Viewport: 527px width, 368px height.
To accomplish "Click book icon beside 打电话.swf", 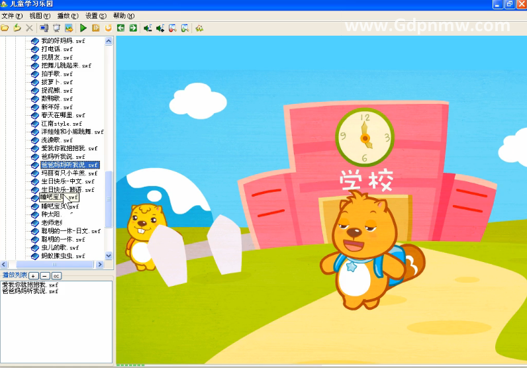I will coord(35,49).
